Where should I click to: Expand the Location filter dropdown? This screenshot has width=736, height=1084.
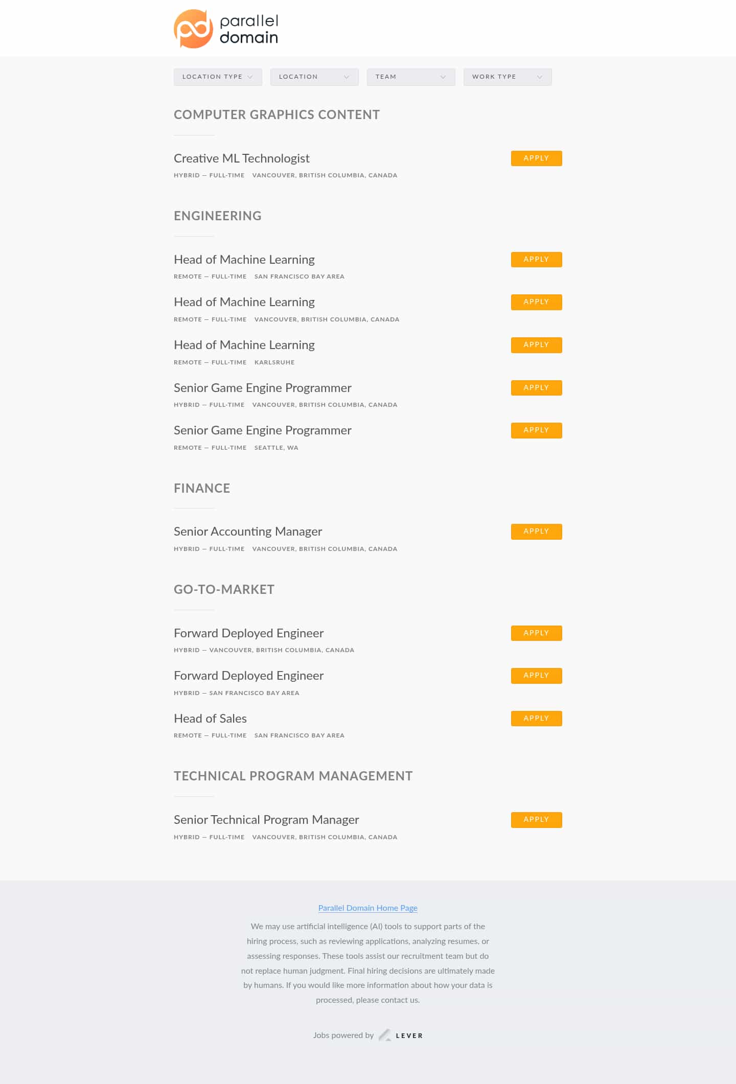coord(314,77)
